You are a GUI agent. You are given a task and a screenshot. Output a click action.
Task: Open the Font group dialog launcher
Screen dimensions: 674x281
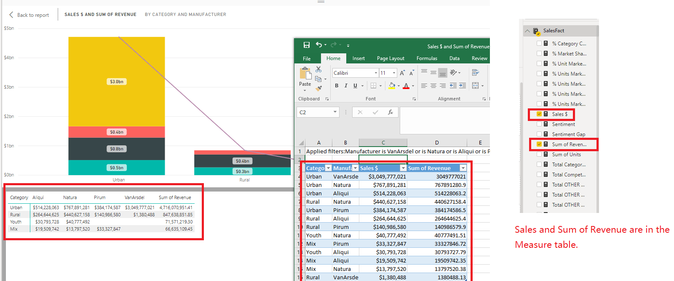(x=414, y=99)
